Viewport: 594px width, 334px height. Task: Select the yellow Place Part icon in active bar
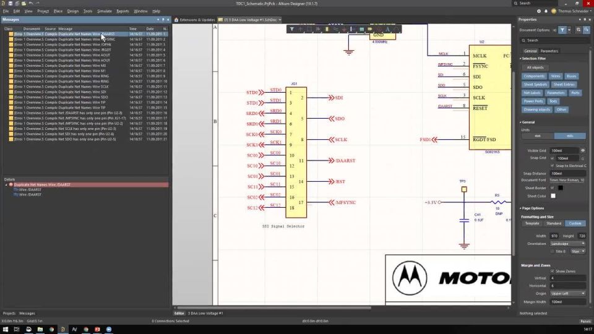click(x=327, y=29)
